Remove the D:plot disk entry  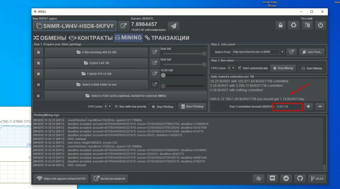click(39, 63)
